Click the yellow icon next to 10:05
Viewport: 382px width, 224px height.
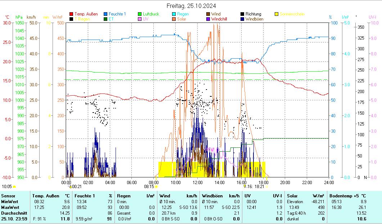14,187
